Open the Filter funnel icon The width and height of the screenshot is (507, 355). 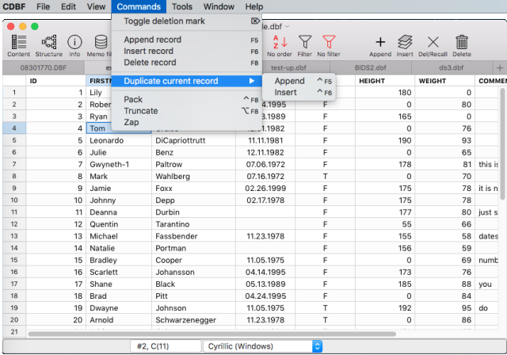pyautogui.click(x=304, y=42)
